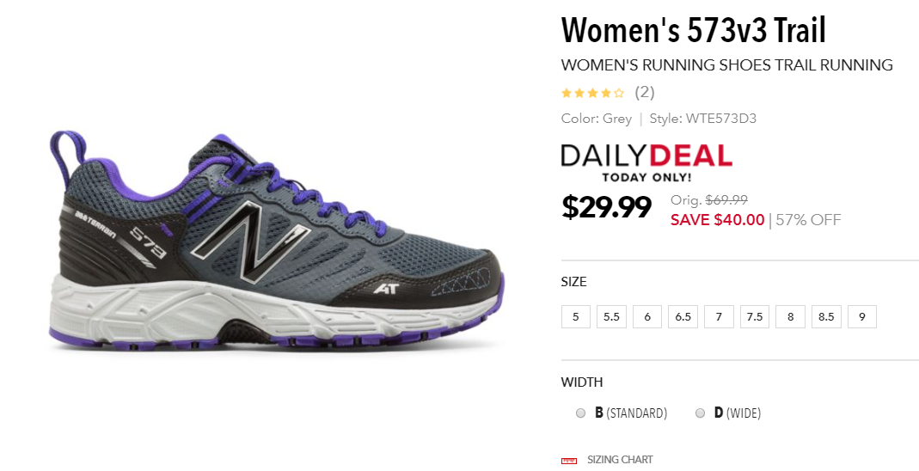Click the Daily Deal banner logo
919x471 pixels.
[x=646, y=162]
